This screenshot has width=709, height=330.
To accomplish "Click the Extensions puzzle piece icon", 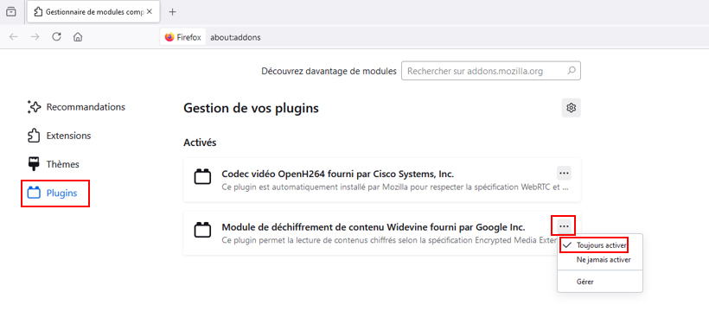I will point(34,136).
